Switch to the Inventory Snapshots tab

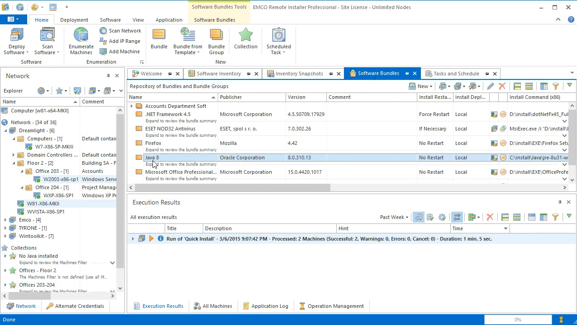point(299,74)
